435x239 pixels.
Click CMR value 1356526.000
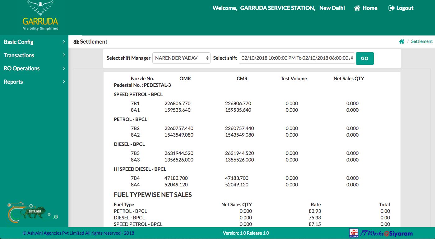239,160
